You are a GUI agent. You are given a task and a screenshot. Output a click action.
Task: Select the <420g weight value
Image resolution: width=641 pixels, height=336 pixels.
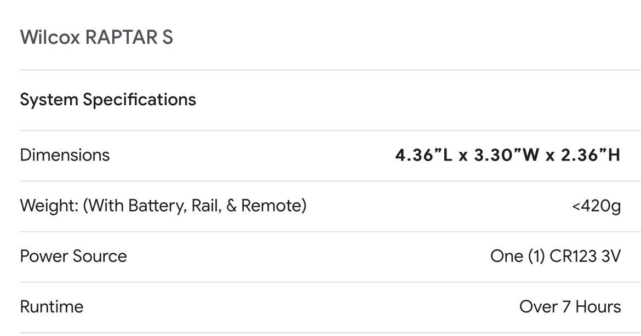597,206
